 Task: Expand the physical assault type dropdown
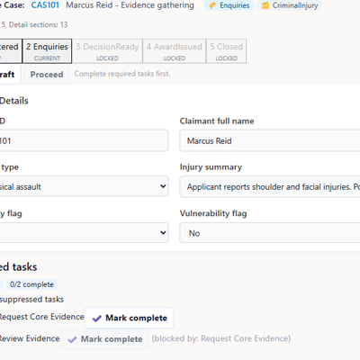163,186
